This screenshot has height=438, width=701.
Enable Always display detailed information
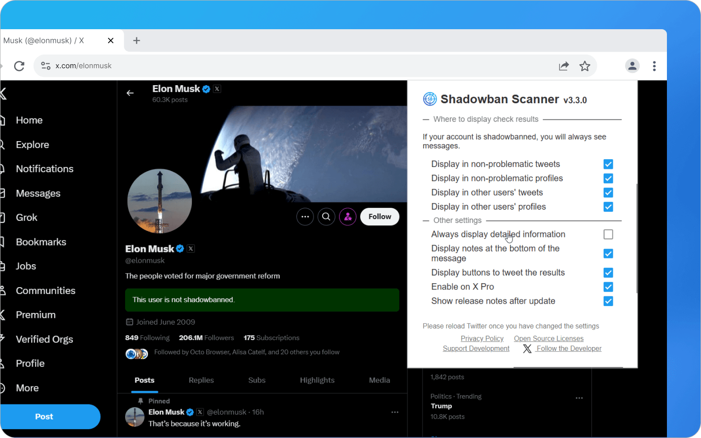(608, 234)
